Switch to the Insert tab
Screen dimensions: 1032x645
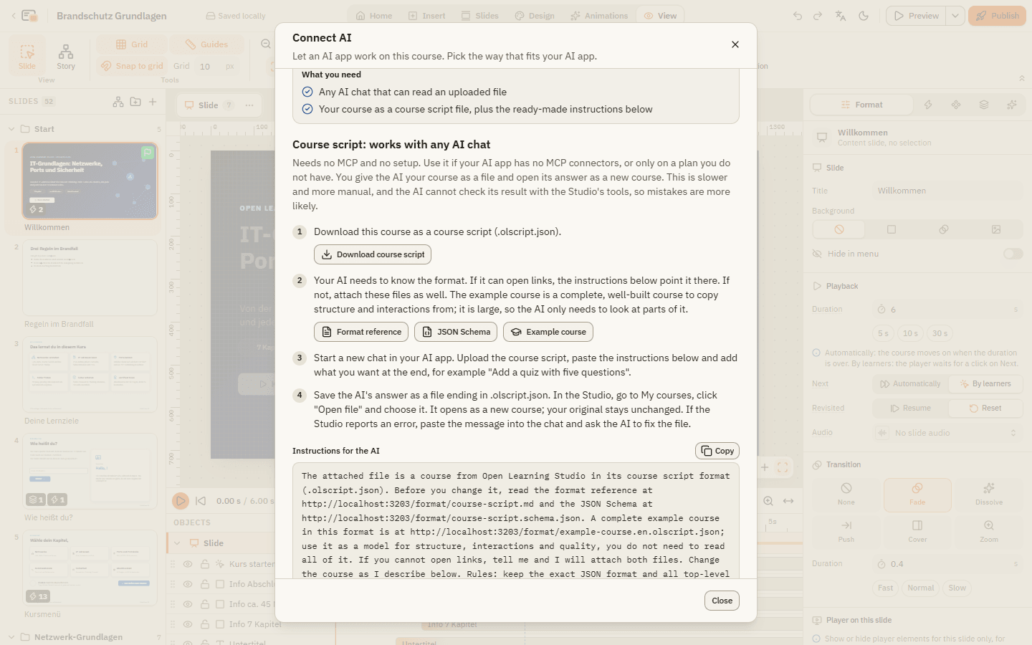[426, 16]
